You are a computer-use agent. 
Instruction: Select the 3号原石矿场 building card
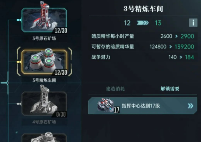(44, 20)
